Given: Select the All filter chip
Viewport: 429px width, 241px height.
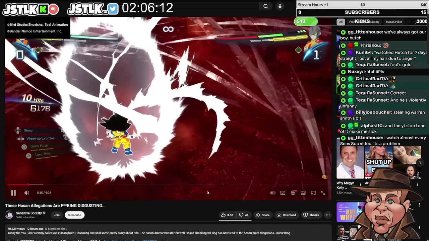Looking at the screenshot, I should tap(341, 22).
